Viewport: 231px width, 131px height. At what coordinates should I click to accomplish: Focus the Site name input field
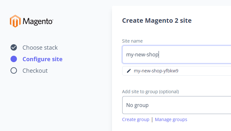[176, 54]
